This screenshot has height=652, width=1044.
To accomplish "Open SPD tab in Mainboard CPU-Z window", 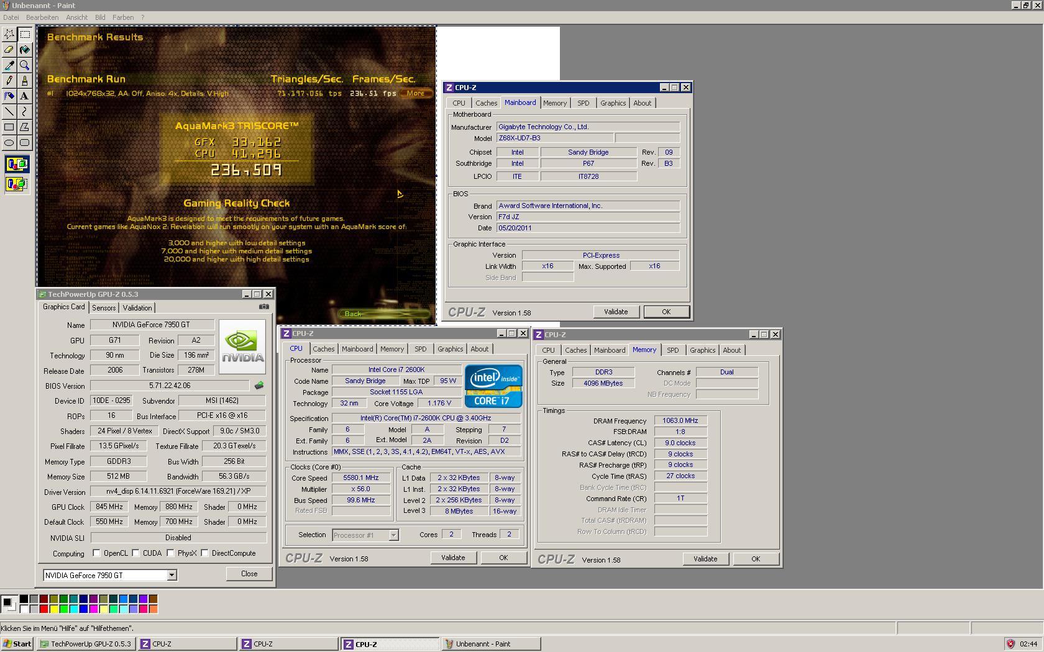I will pyautogui.click(x=583, y=103).
